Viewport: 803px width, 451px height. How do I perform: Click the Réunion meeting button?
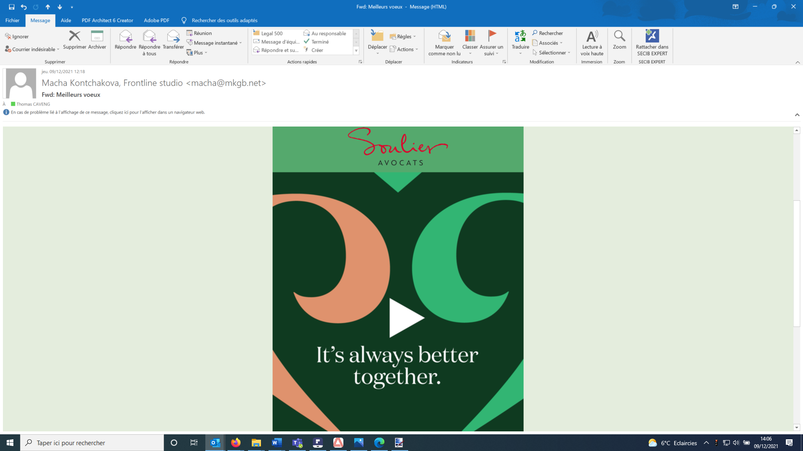pos(199,33)
